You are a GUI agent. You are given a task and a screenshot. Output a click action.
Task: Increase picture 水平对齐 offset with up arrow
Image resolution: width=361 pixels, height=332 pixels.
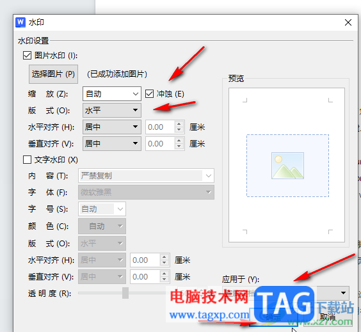pyautogui.click(x=179, y=124)
